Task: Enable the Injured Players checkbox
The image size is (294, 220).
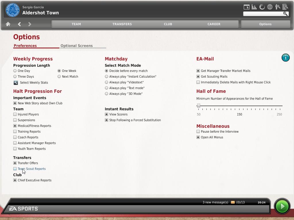Action: (15, 114)
